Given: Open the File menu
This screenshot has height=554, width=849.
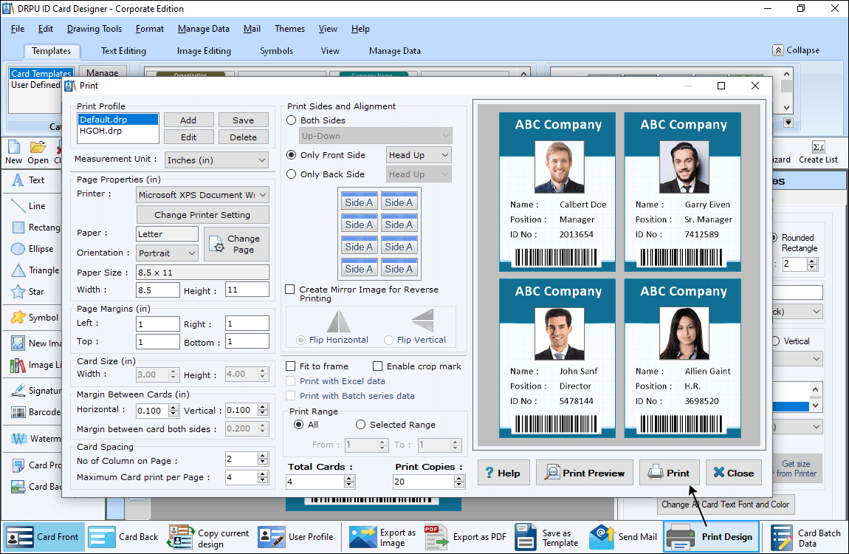Looking at the screenshot, I should 17,29.
